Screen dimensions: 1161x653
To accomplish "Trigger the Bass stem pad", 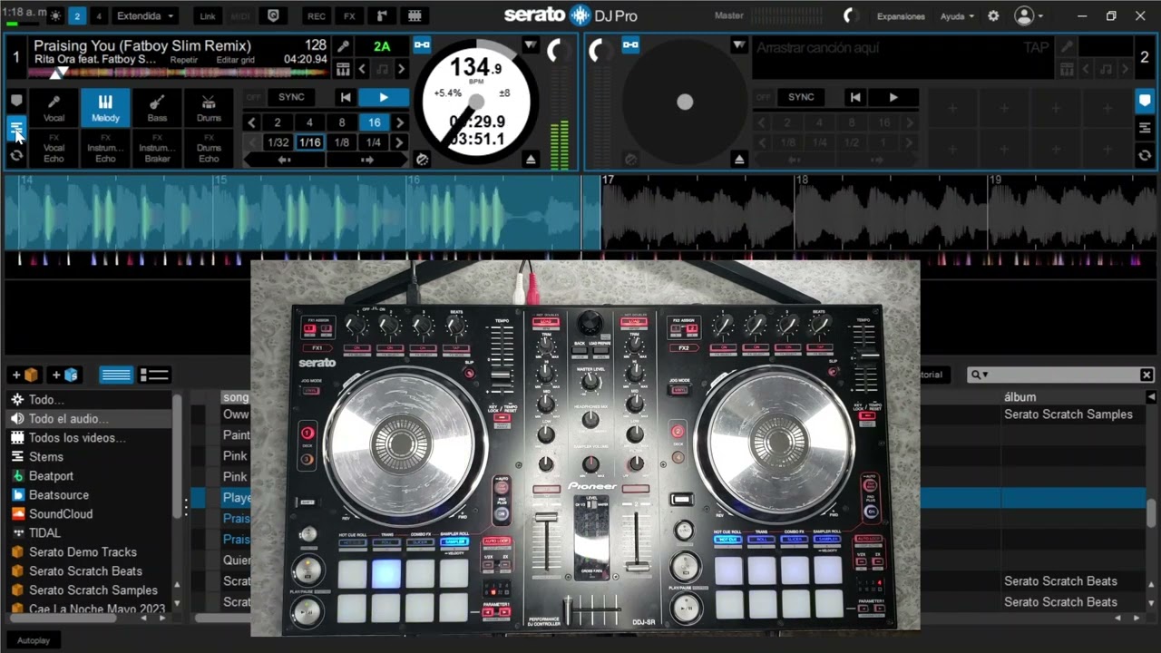I will 157,107.
